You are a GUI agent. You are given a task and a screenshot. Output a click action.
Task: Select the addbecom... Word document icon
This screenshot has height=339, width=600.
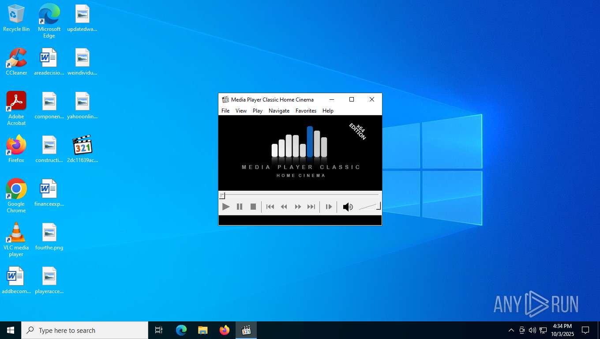coord(16,280)
